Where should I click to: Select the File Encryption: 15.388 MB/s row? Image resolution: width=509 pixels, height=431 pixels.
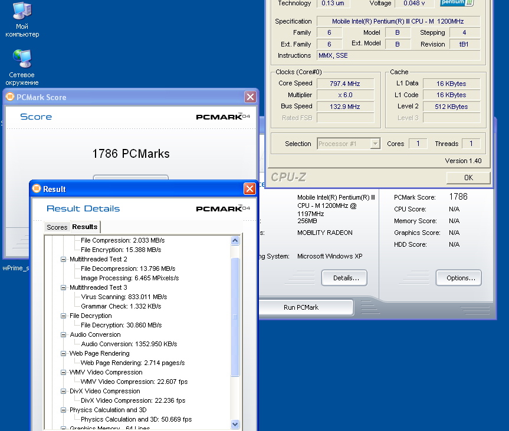pos(121,250)
